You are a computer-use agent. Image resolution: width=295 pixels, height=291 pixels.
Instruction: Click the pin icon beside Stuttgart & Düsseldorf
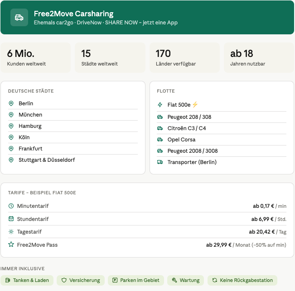click(11, 160)
